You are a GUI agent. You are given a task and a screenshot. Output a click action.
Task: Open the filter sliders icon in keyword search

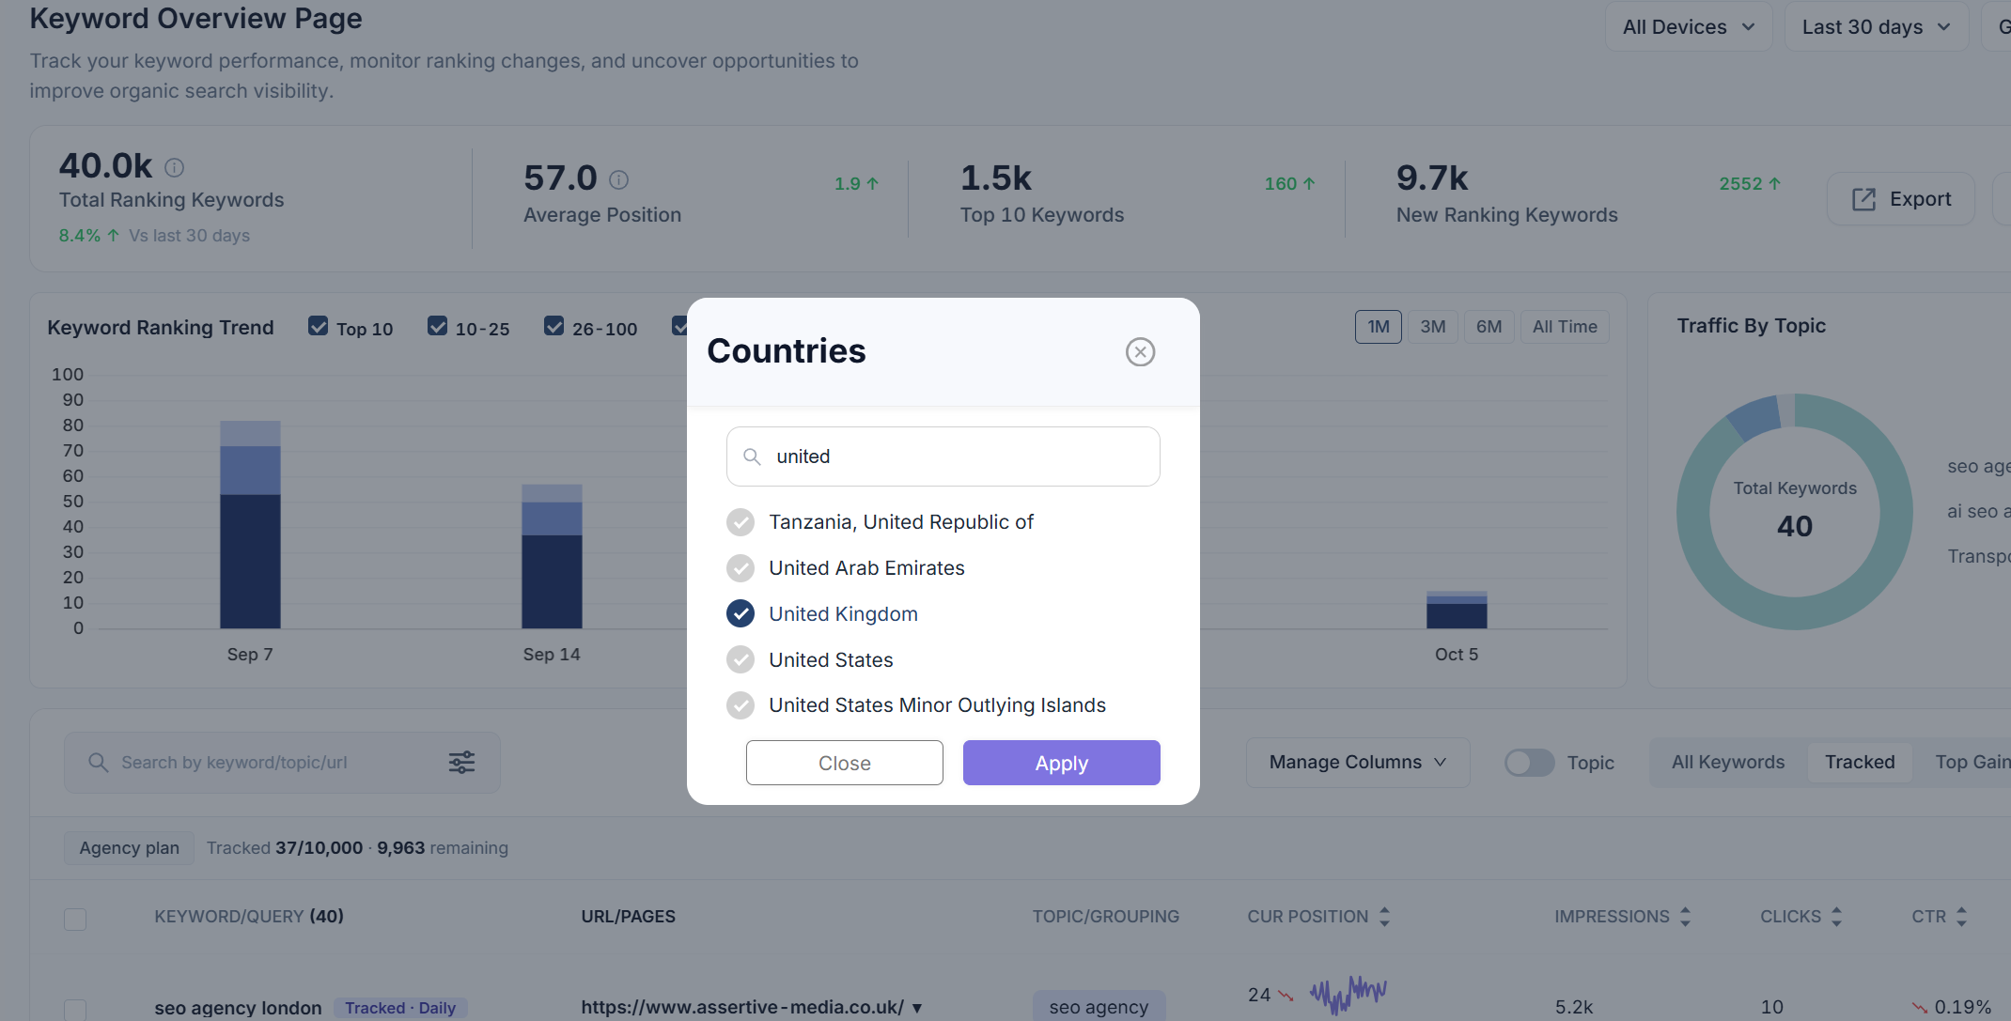(461, 762)
